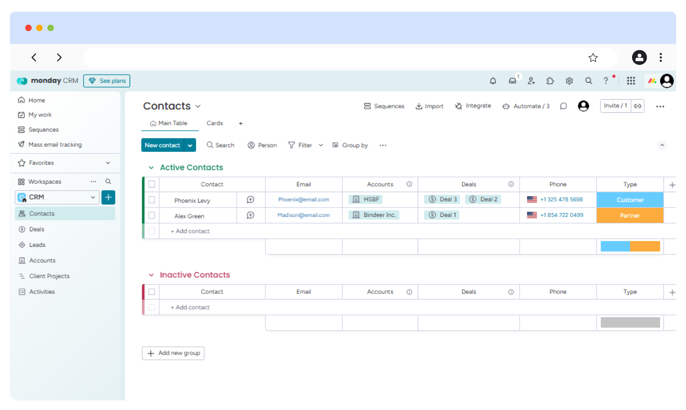Check the Phoenix Levy row checkbox
686x410 pixels.
pos(152,200)
